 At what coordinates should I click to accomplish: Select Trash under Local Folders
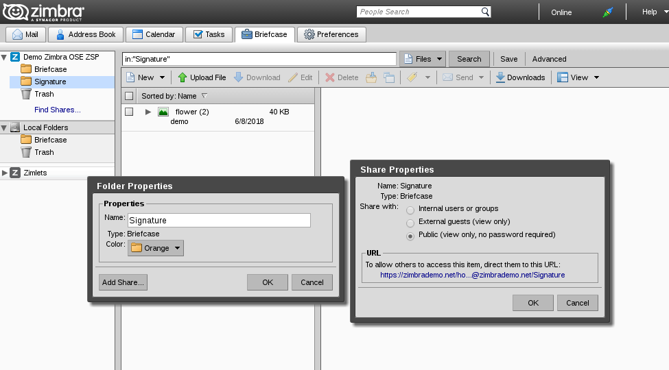44,153
